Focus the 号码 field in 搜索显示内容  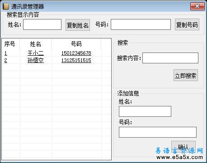(x=141, y=24)
